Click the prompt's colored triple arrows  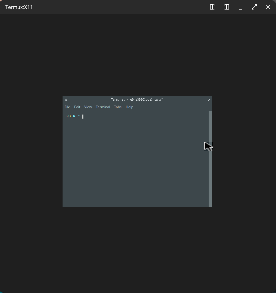point(69,116)
